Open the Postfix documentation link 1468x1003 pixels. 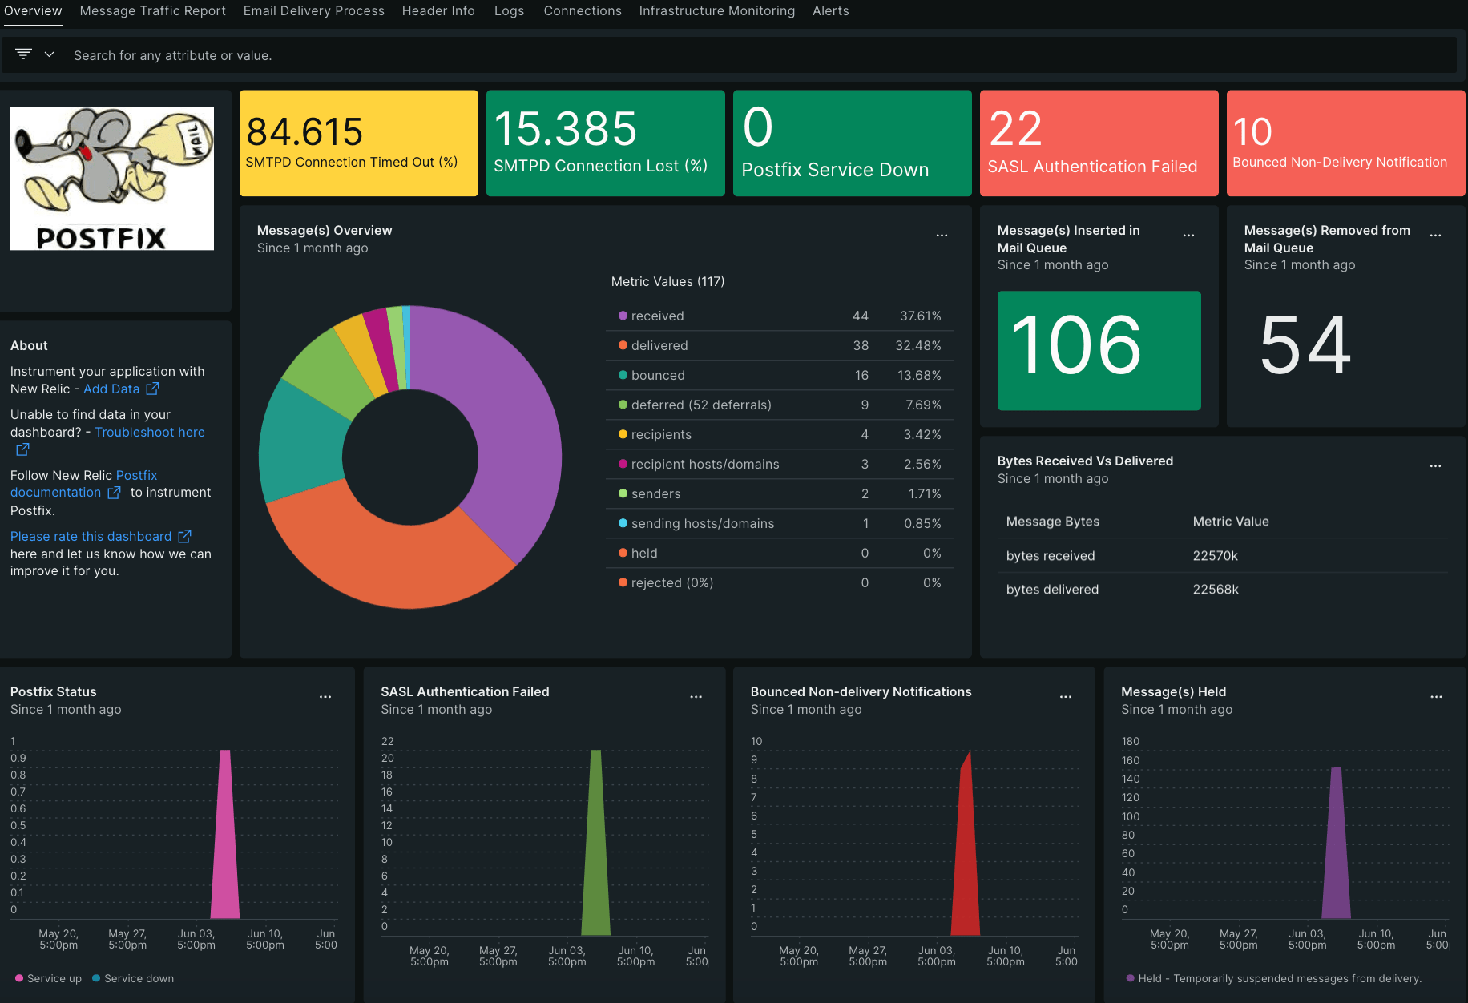pyautogui.click(x=84, y=484)
